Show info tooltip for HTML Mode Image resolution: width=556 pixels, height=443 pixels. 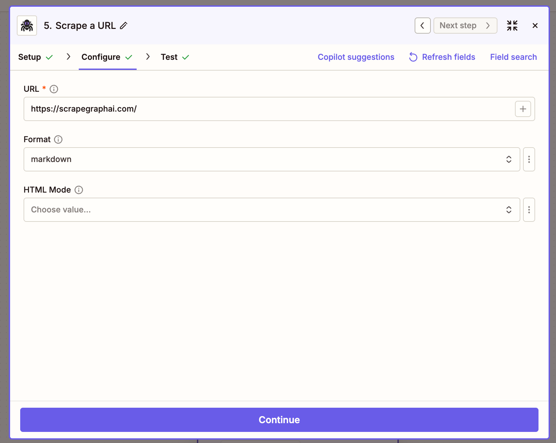(x=79, y=190)
